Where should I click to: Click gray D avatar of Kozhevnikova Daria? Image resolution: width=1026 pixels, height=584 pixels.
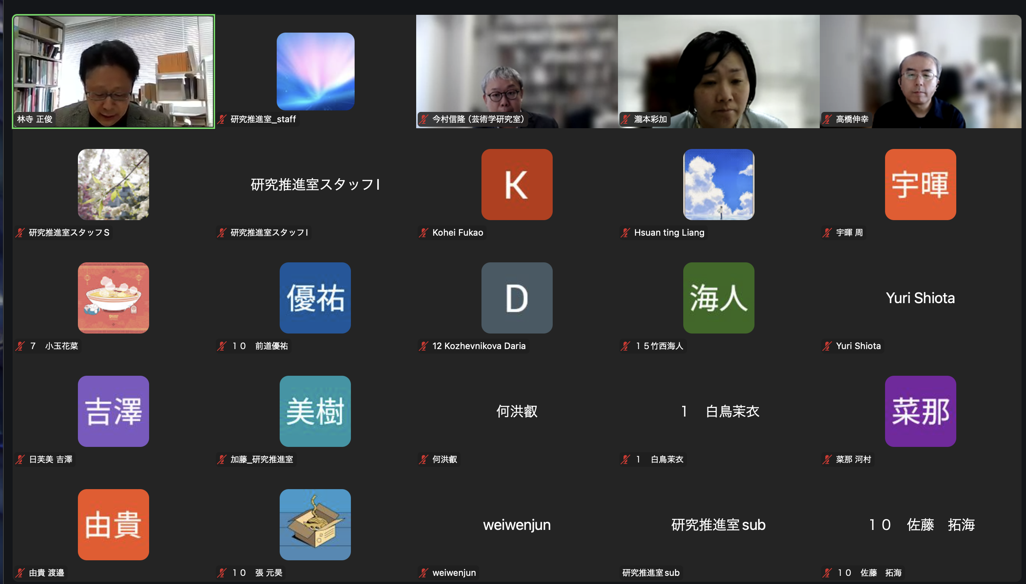point(517,298)
